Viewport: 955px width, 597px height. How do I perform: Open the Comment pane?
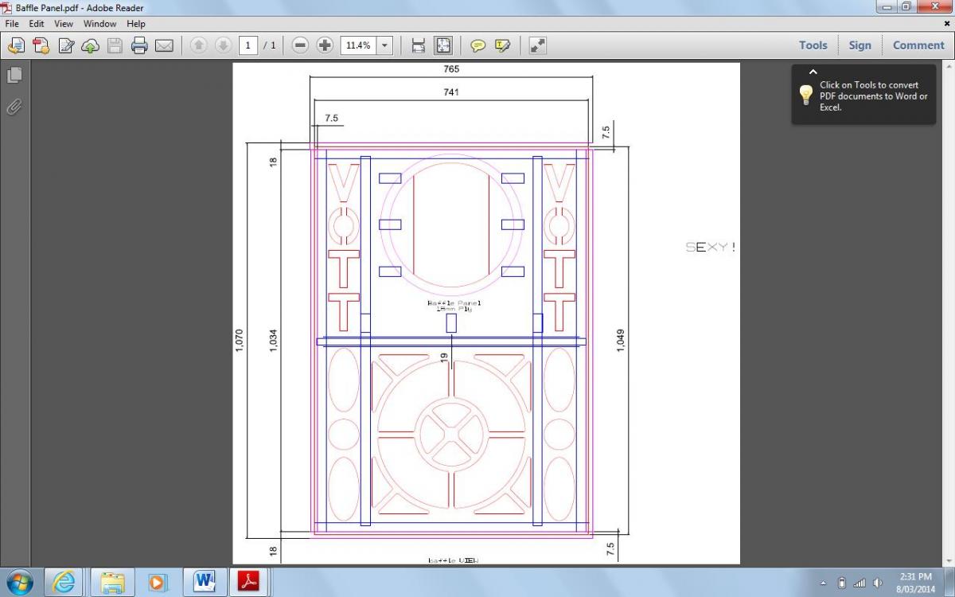(x=918, y=45)
